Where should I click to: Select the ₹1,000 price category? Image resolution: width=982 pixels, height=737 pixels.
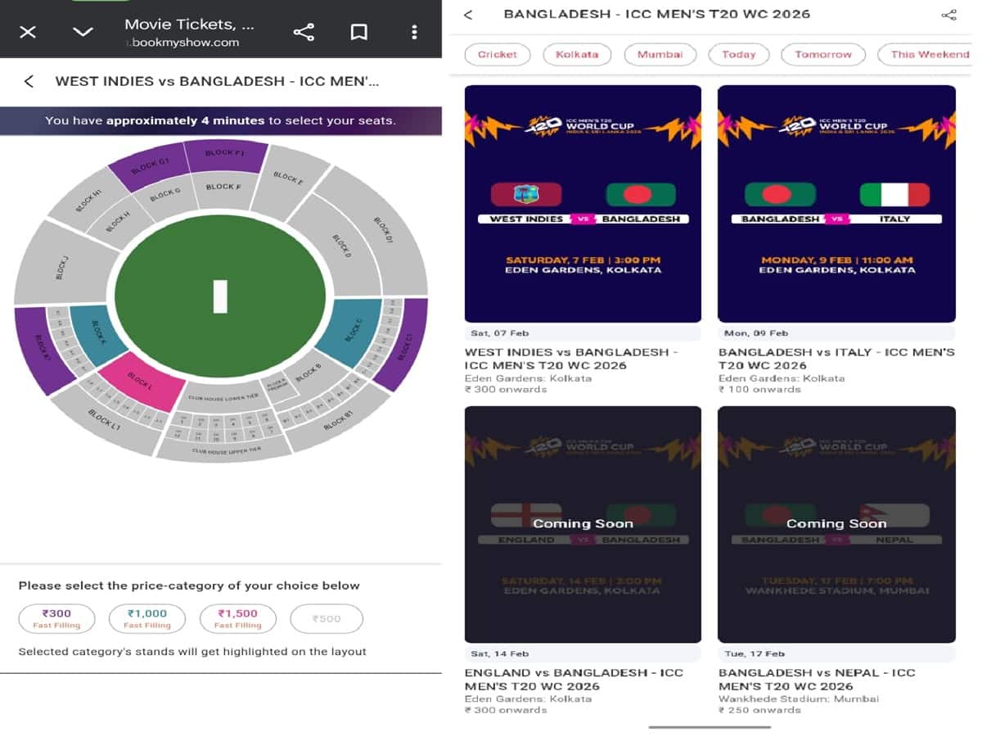[x=147, y=618]
